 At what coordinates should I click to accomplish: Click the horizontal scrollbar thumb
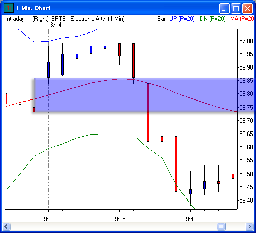[221, 226]
